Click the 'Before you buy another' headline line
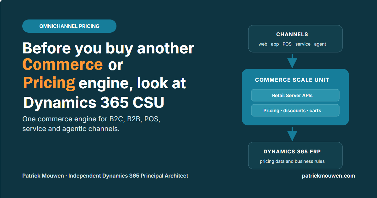The height and width of the screenshot is (198, 377). tap(108, 48)
